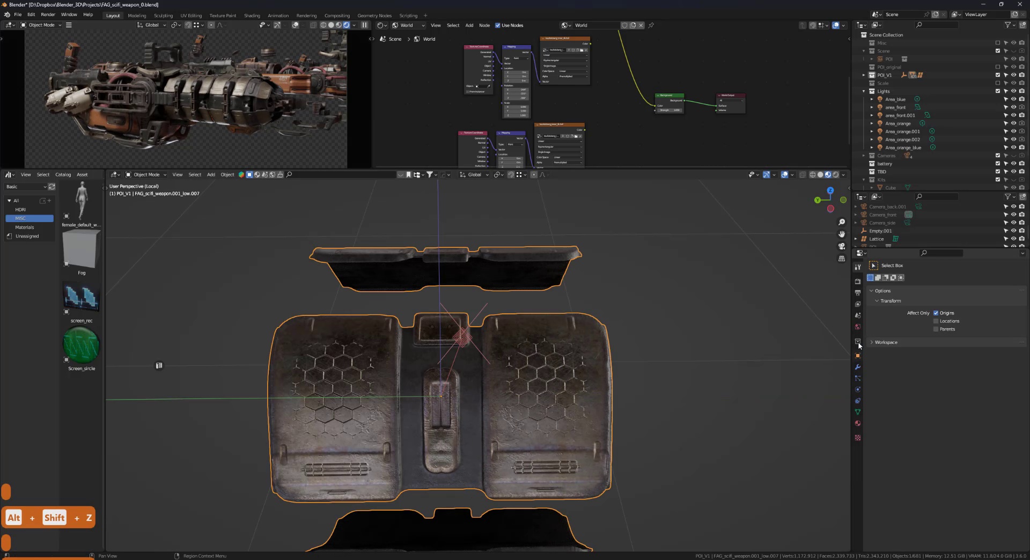
Task: Open the Render properties tab
Action: pos(858,282)
